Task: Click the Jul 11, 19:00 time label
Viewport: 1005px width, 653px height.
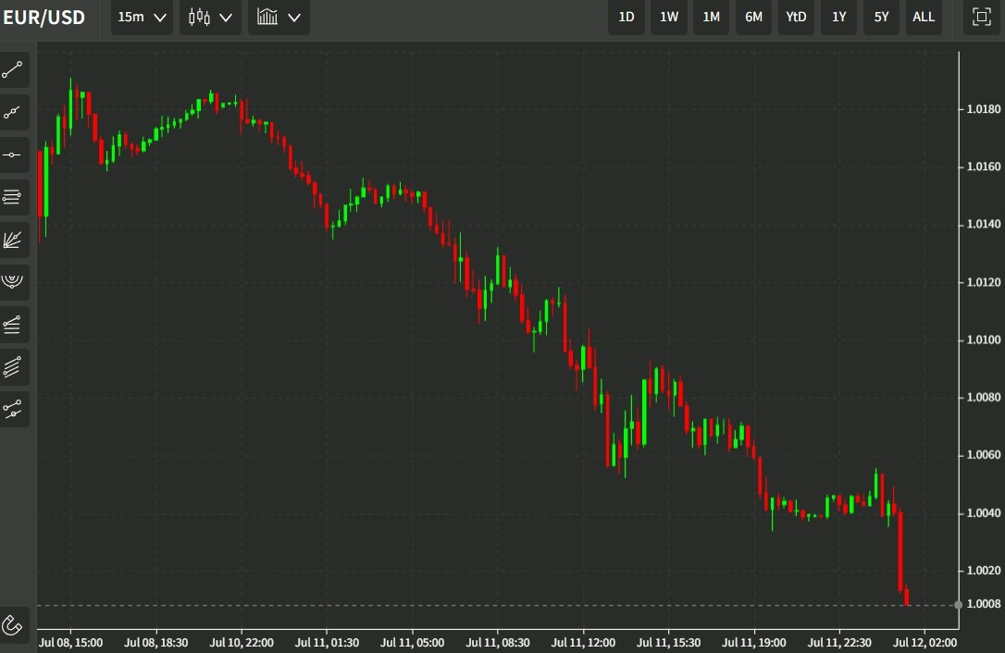Action: (x=754, y=642)
